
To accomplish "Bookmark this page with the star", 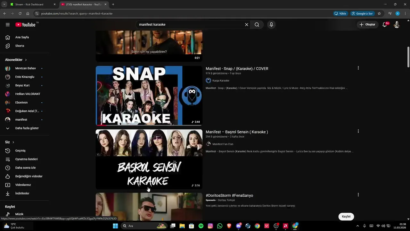I will click(x=379, y=13).
